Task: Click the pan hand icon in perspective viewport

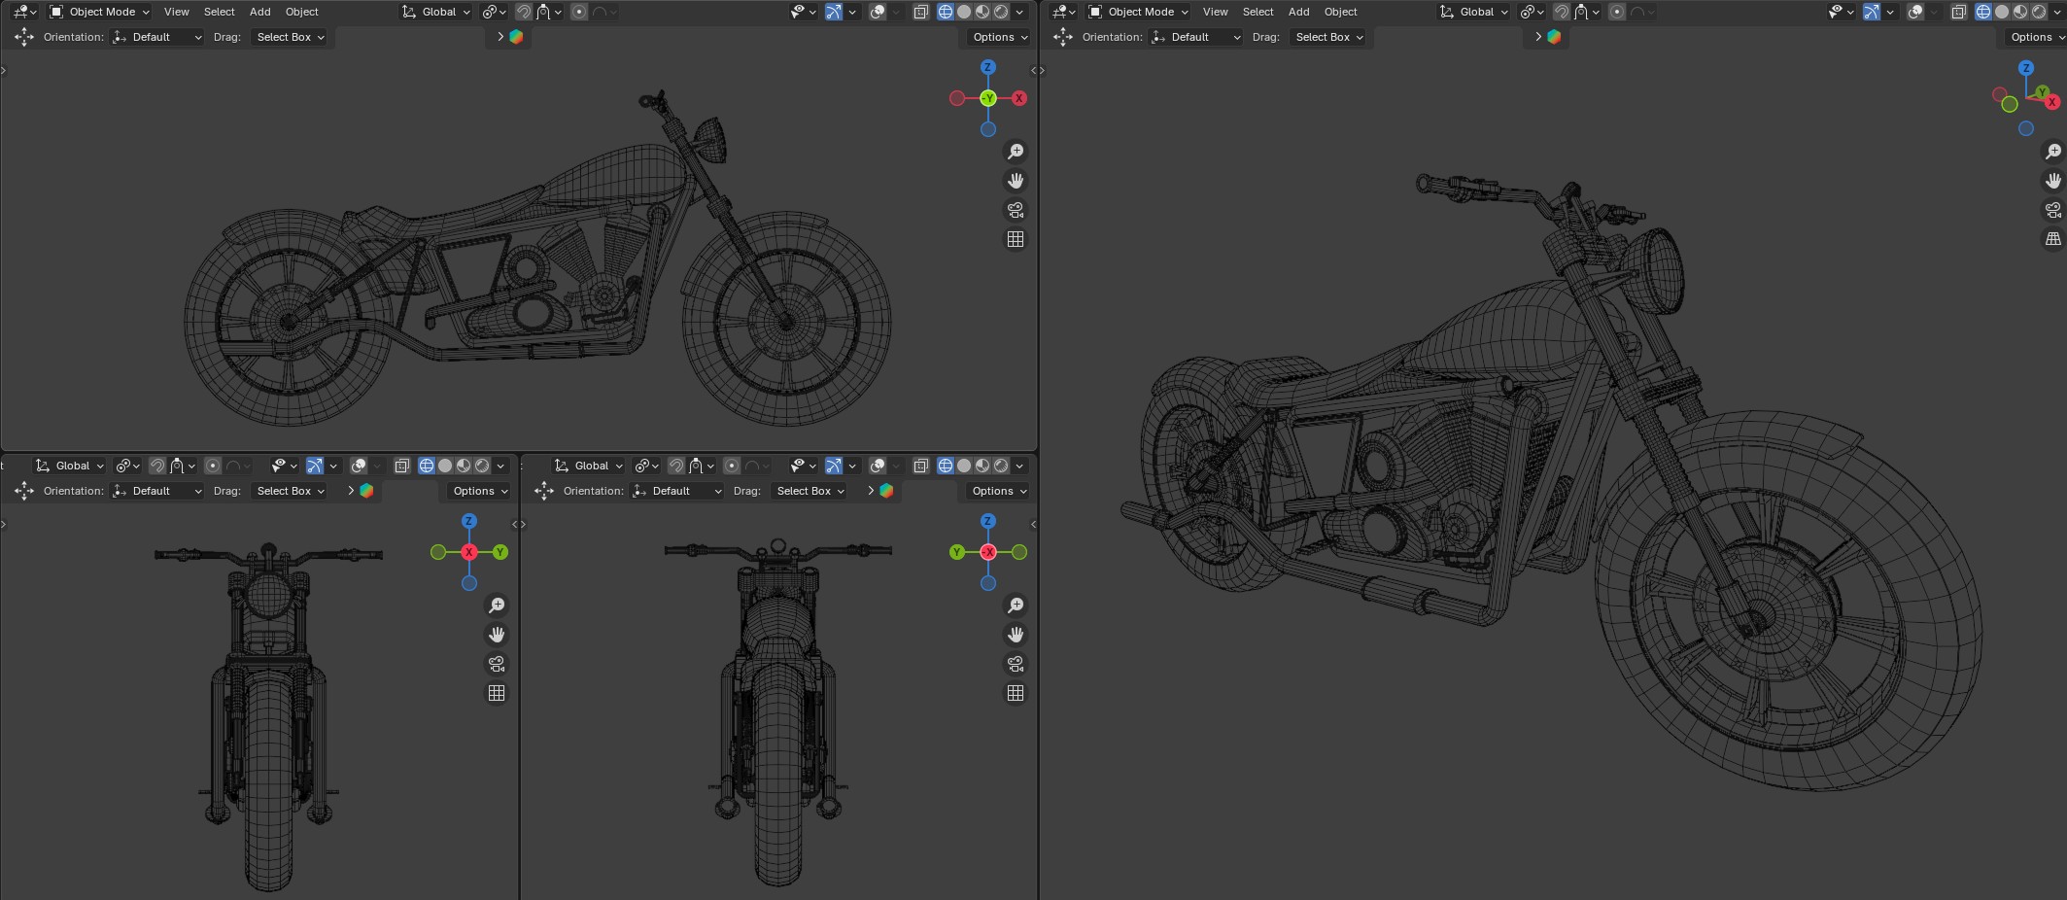Action: tap(2052, 181)
